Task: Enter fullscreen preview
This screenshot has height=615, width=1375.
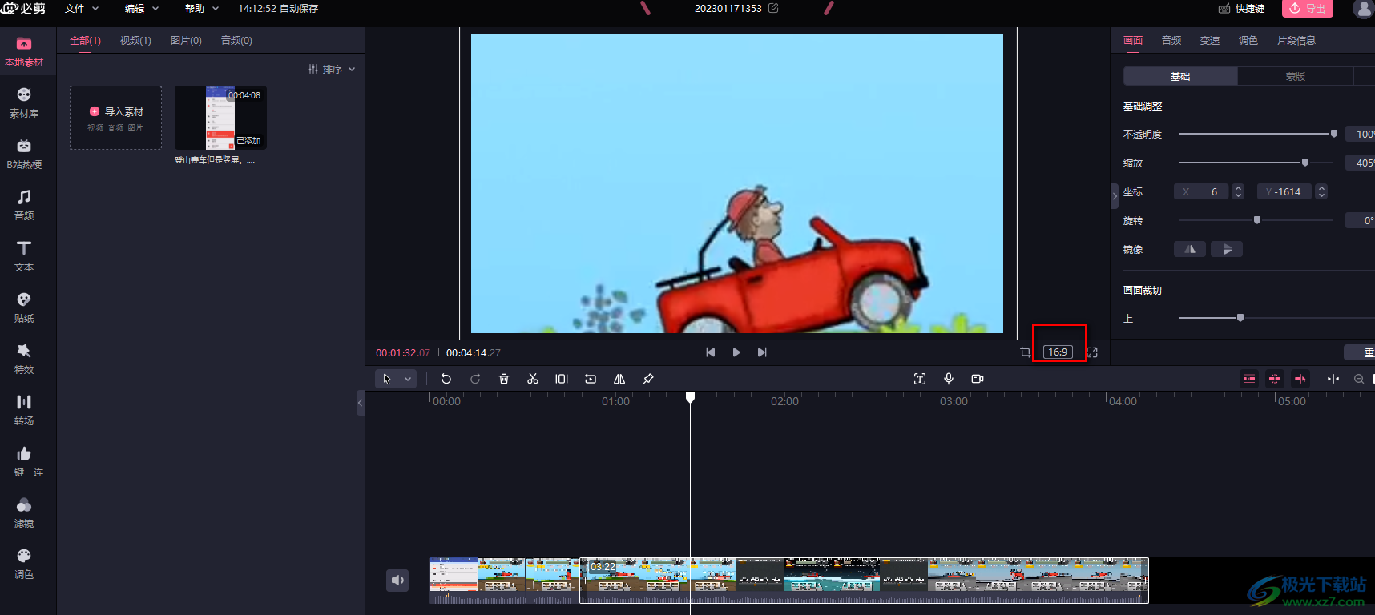Action: click(1093, 352)
